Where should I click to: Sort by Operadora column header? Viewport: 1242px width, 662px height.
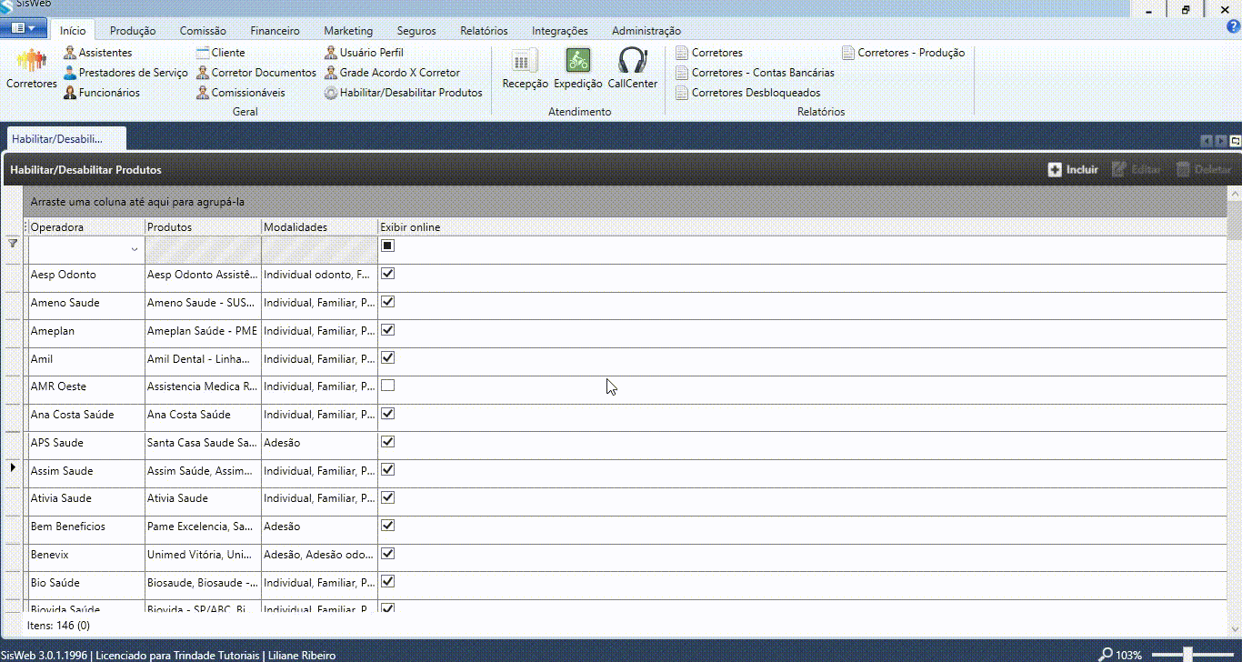86,226
